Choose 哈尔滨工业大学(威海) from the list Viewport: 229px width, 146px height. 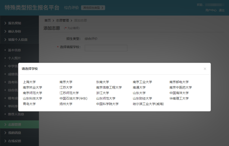pyautogui.click(x=148, y=104)
